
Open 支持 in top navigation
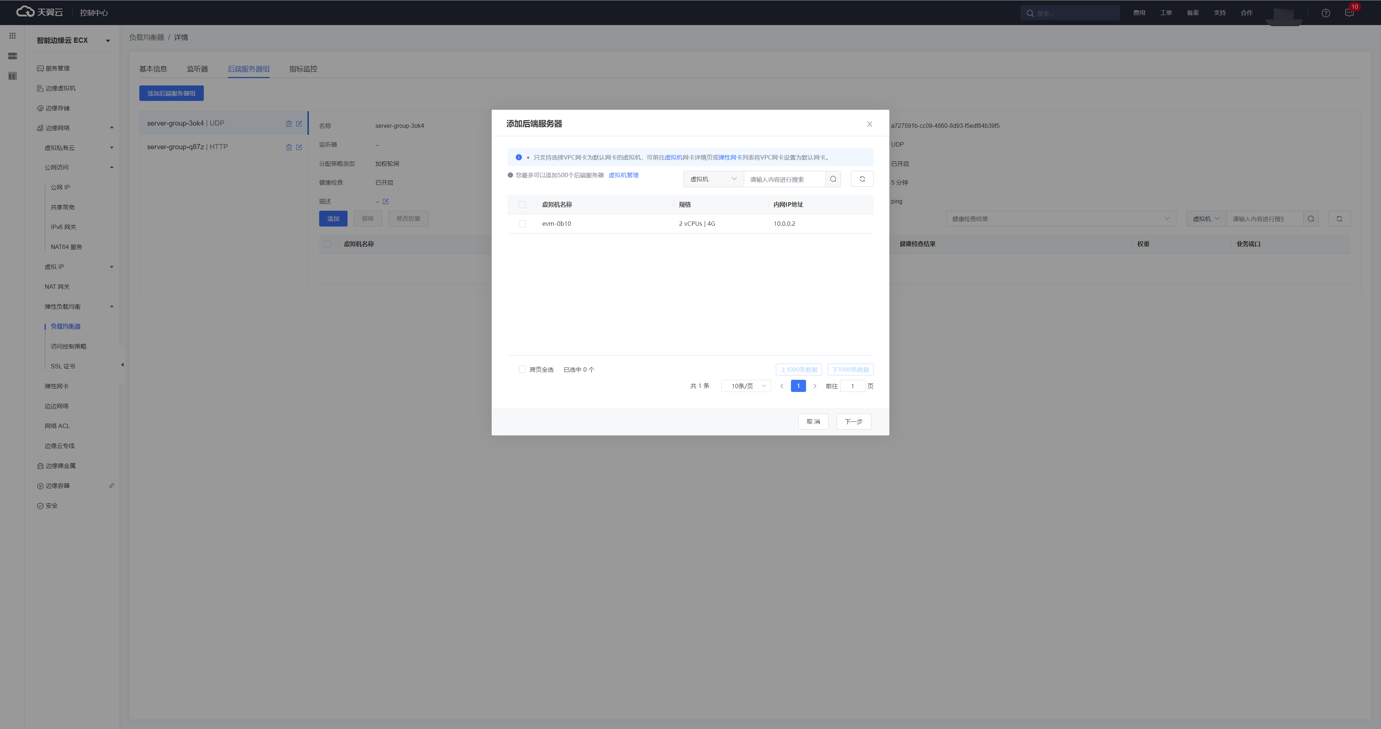coord(1220,13)
